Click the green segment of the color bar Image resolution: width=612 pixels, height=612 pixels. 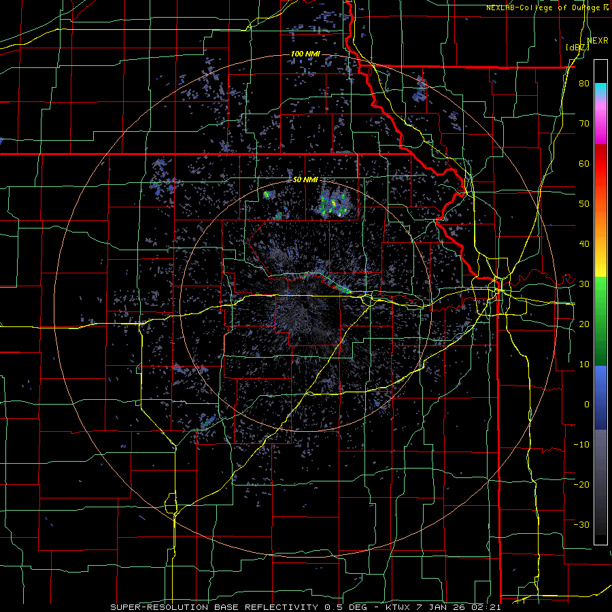point(600,320)
